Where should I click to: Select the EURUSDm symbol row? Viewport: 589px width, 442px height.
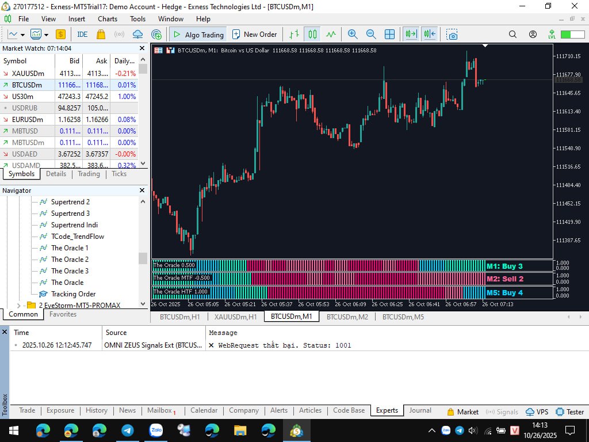click(69, 120)
